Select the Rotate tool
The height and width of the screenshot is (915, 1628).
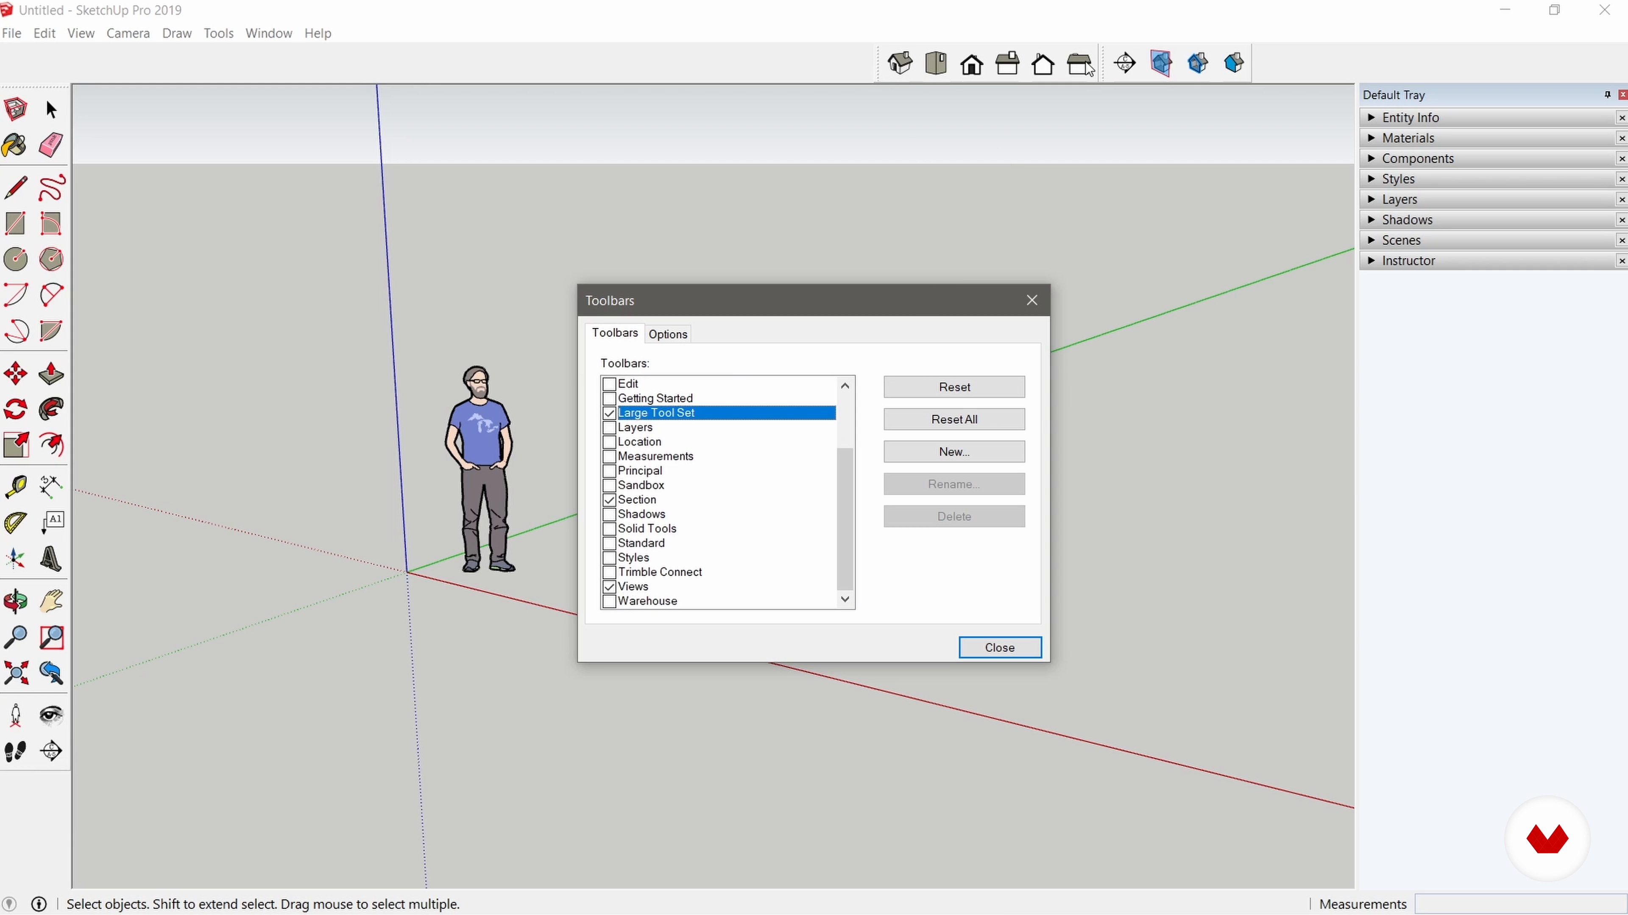pos(16,409)
